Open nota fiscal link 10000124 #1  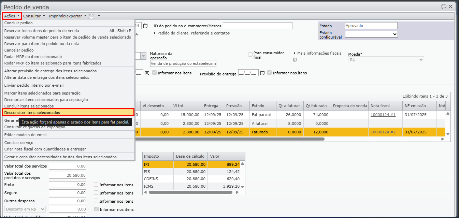(x=383, y=115)
